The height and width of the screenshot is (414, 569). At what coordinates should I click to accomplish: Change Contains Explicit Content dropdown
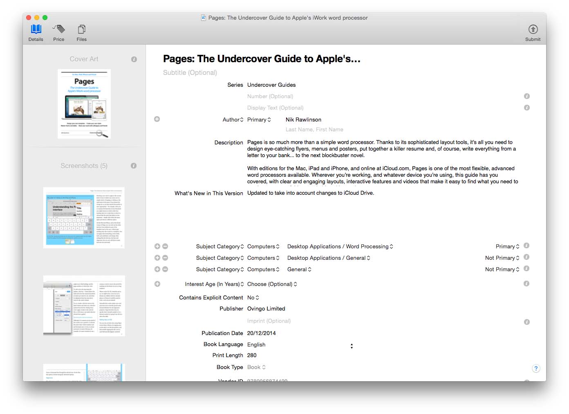(x=253, y=297)
